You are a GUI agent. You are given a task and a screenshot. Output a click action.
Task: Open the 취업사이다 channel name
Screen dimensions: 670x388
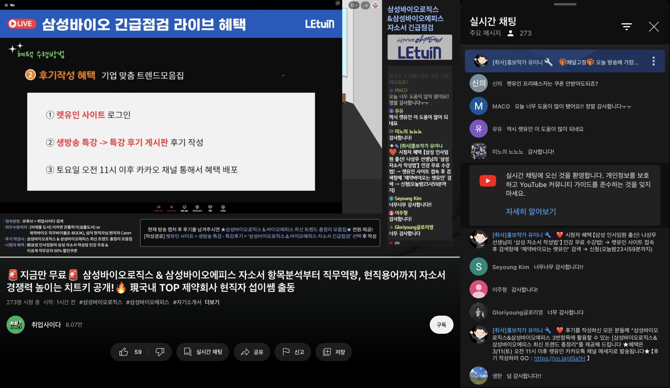[46, 325]
